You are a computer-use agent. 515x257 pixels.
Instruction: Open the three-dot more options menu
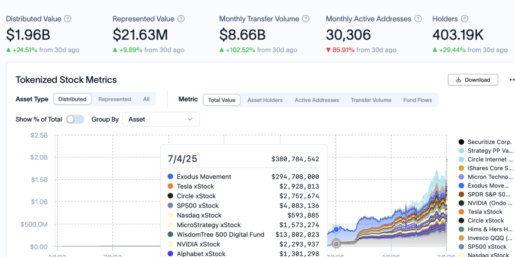coord(512,80)
